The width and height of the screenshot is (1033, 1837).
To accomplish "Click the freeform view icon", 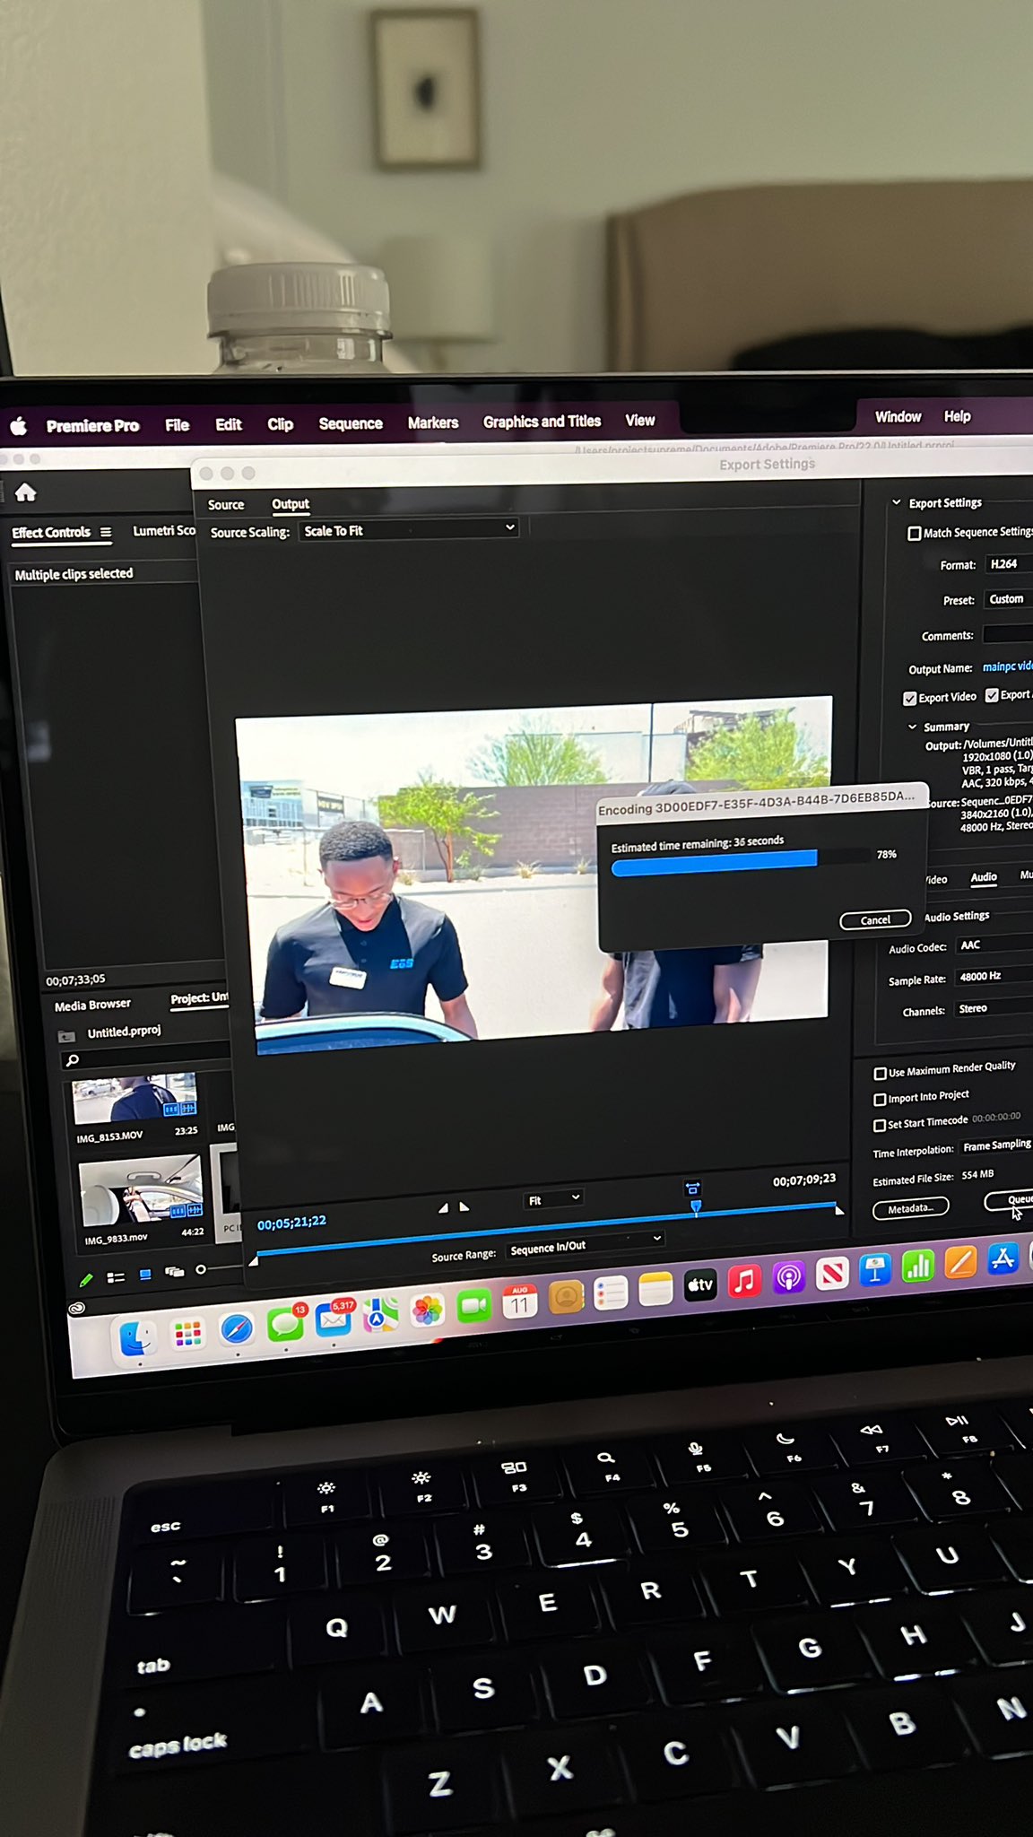I will pyautogui.click(x=174, y=1272).
